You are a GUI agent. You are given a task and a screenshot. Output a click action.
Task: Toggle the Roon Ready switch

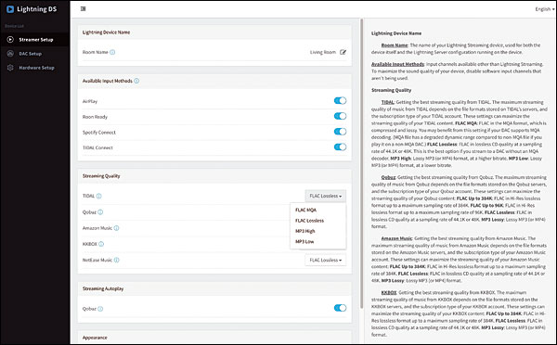coord(340,116)
